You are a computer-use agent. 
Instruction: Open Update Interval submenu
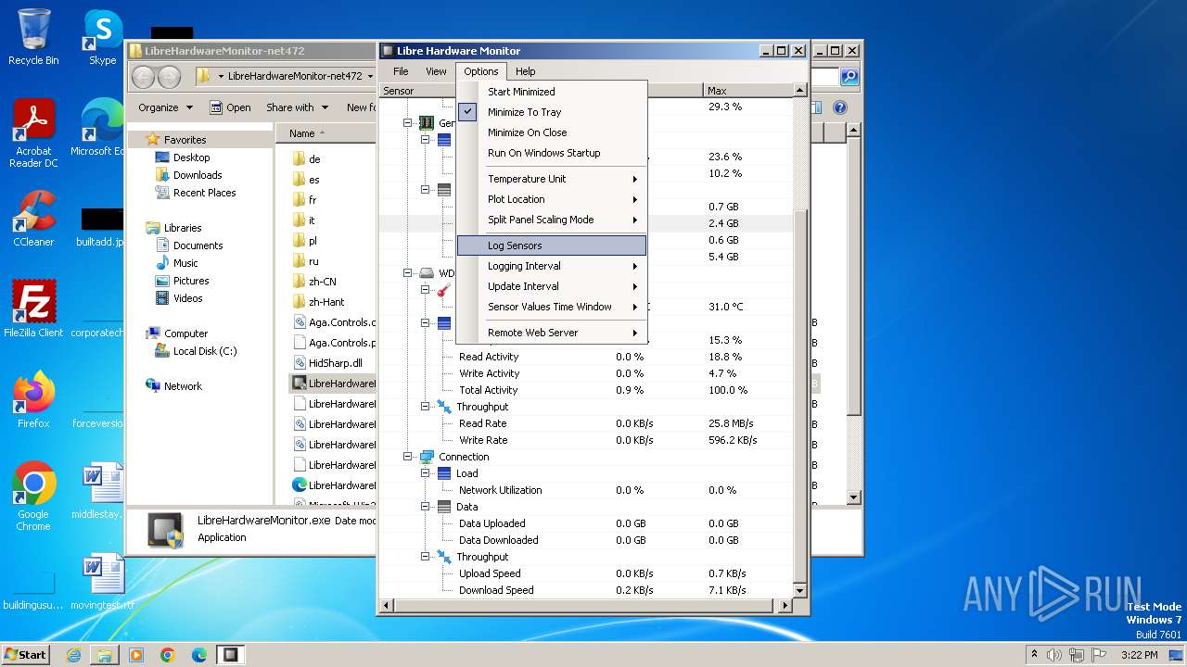coord(552,286)
